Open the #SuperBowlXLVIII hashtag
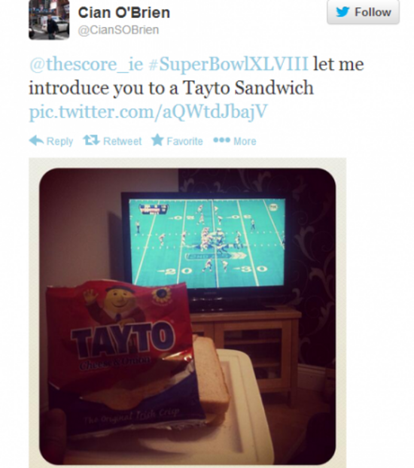Screen dimensions: 414x468 point(228,64)
